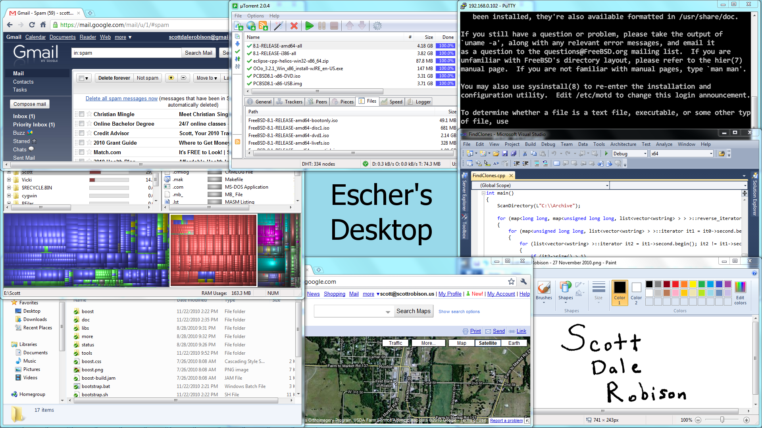Click RSS feeds icon in µTorrent sidebar
The height and width of the screenshot is (428, 762).
pyautogui.click(x=237, y=141)
